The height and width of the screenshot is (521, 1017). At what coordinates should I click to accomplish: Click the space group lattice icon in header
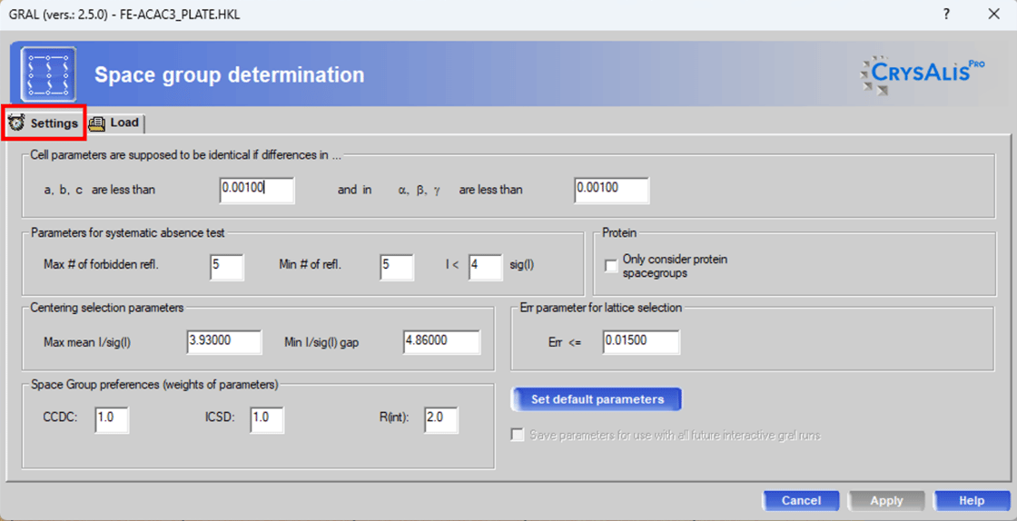(x=48, y=74)
